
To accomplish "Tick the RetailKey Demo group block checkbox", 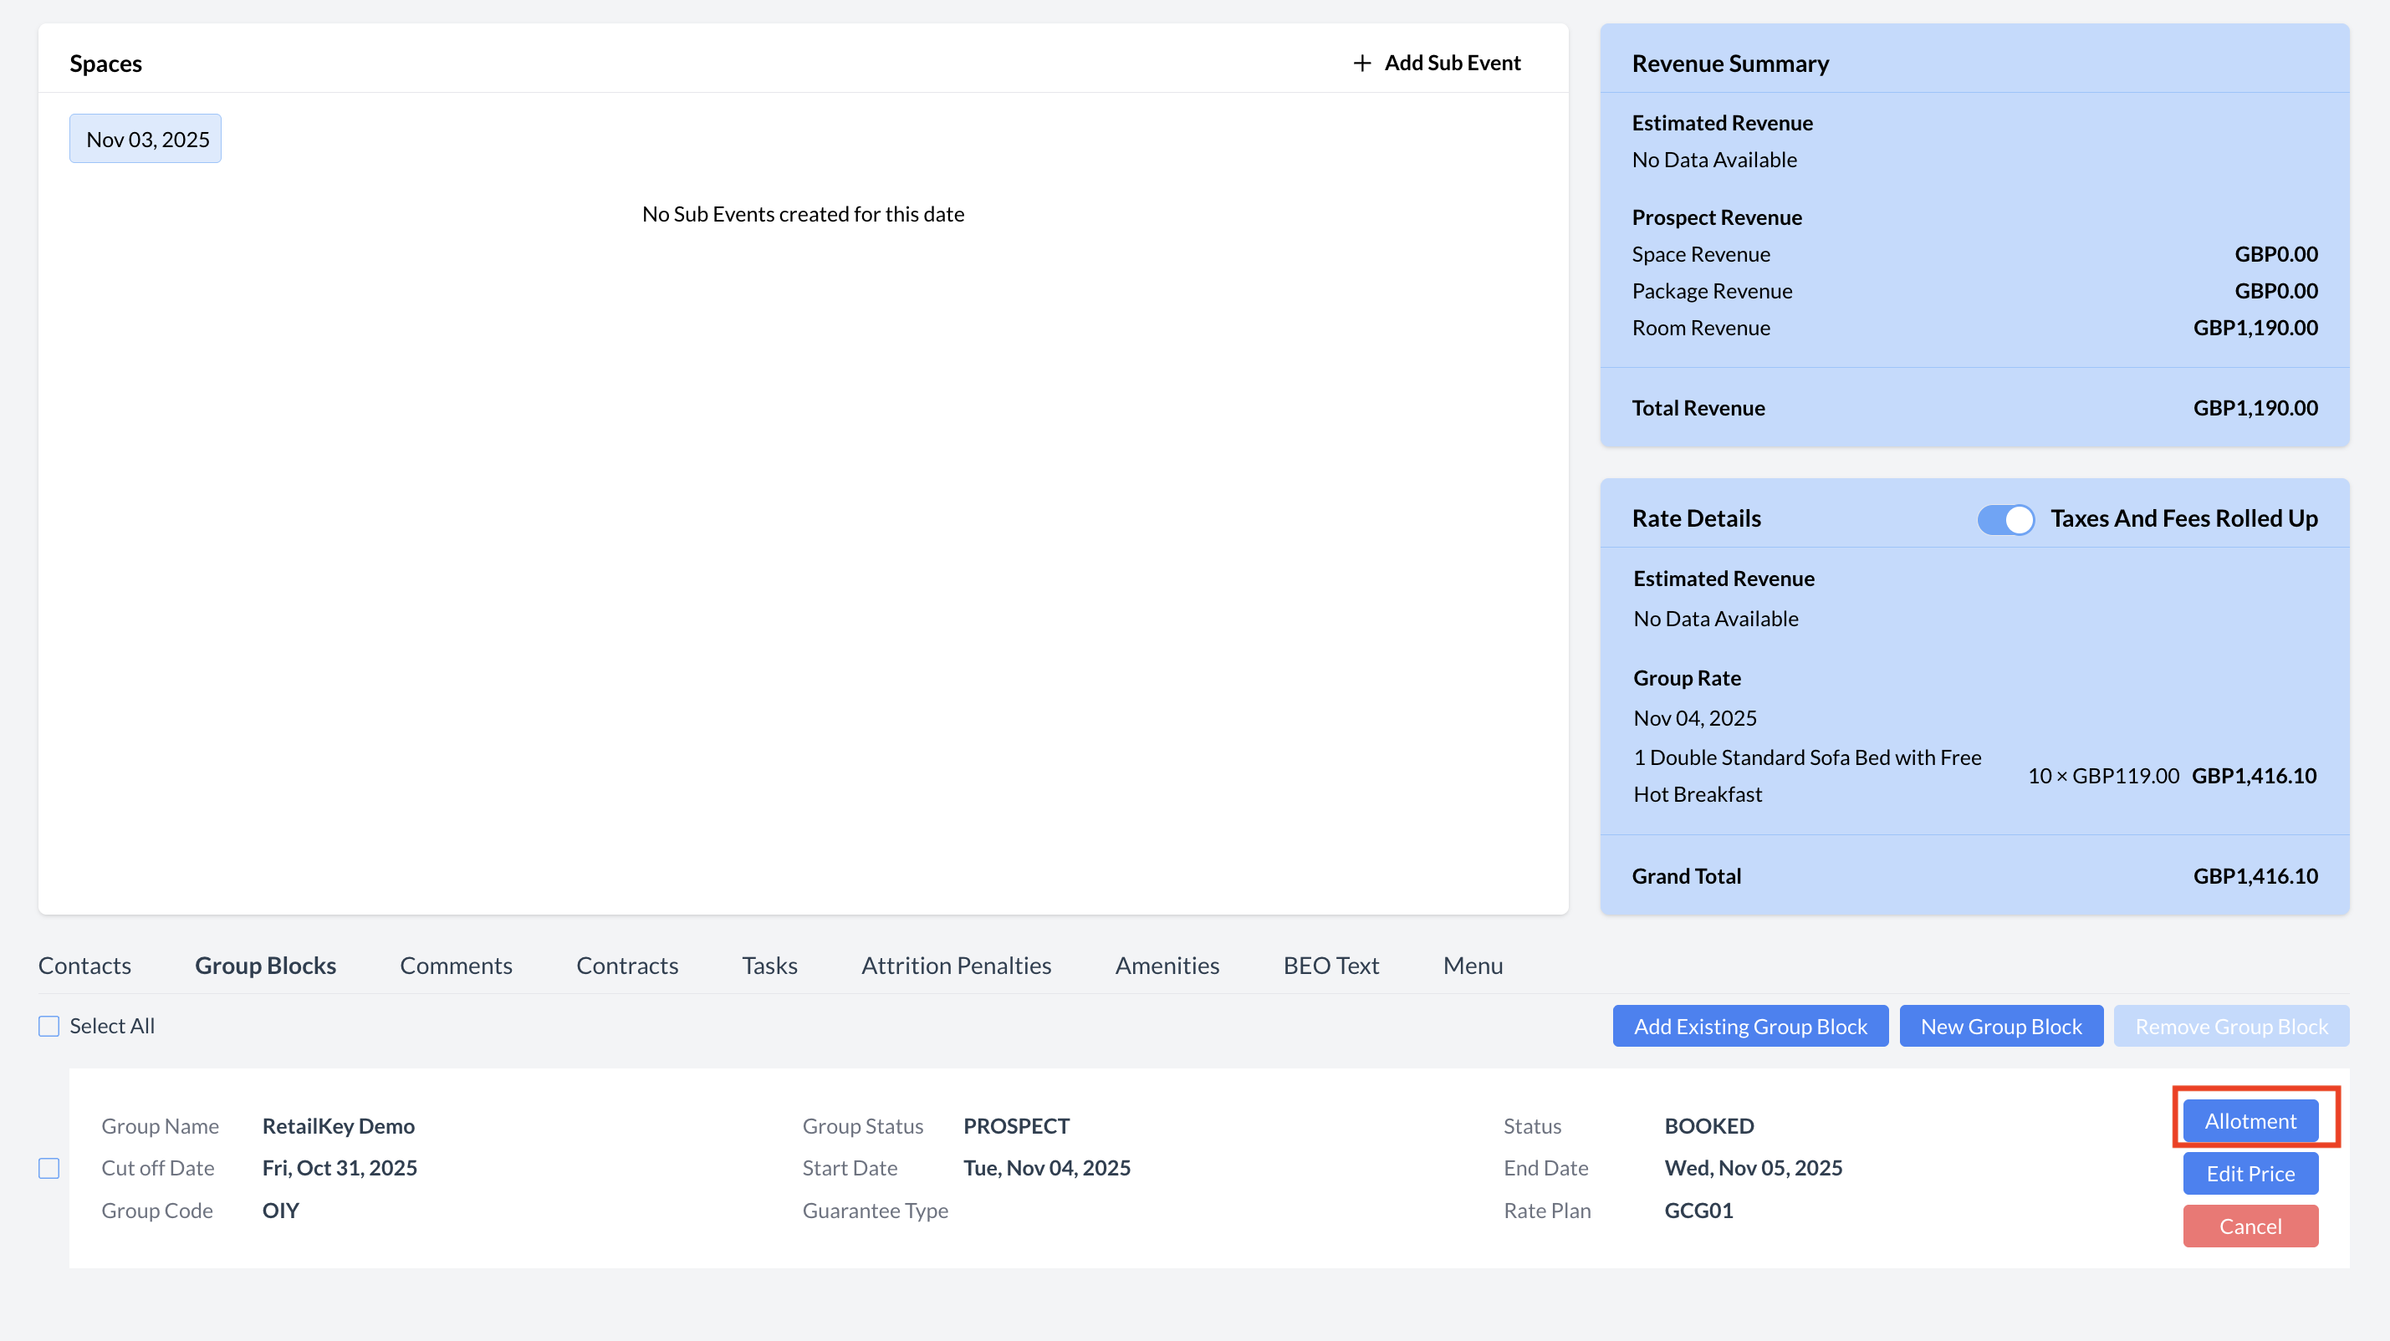I will click(49, 1168).
